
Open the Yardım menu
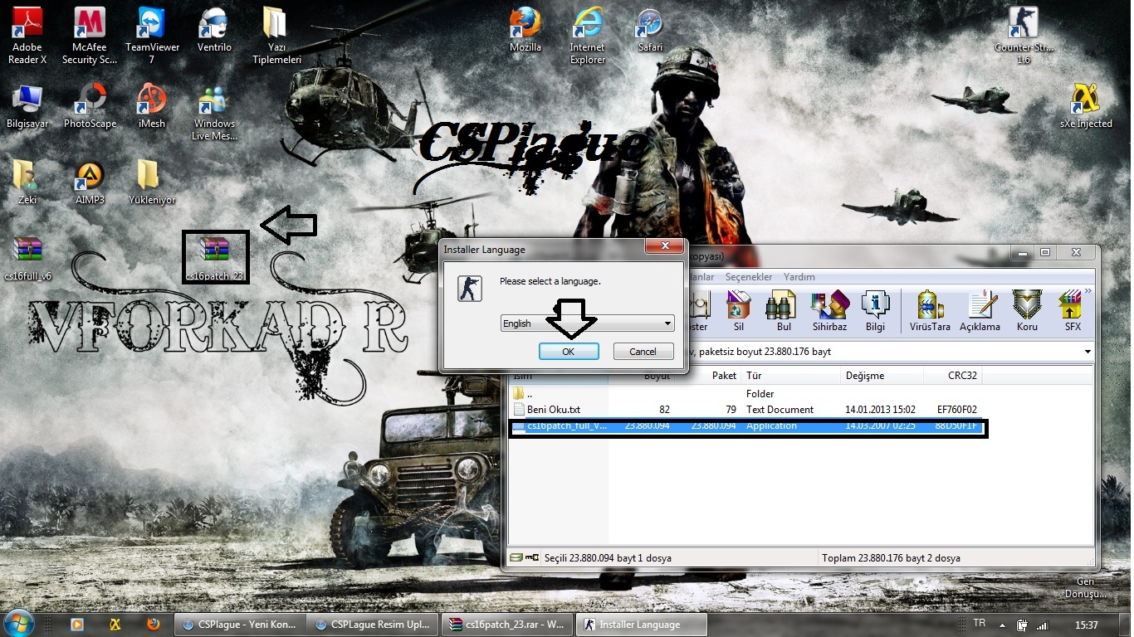click(799, 277)
